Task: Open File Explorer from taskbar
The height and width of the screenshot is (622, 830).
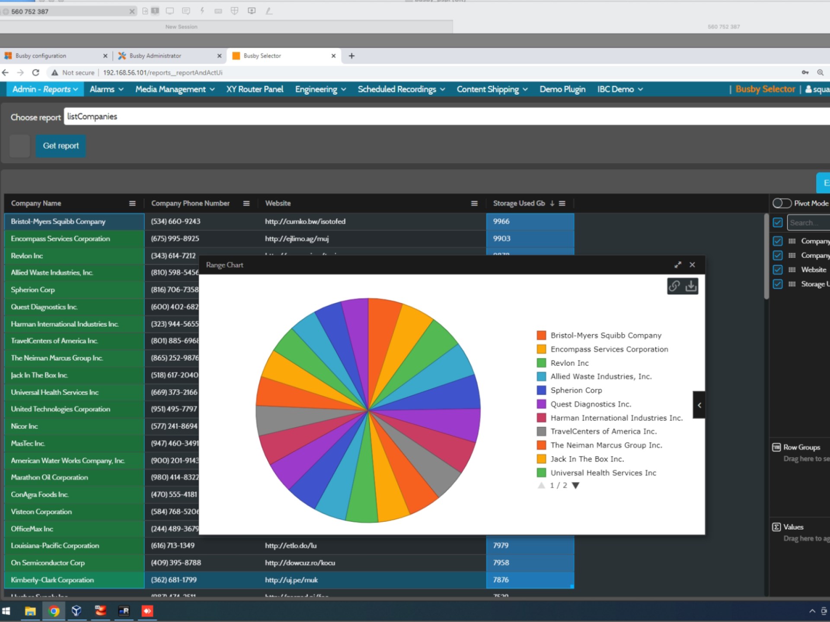Action: click(30, 611)
